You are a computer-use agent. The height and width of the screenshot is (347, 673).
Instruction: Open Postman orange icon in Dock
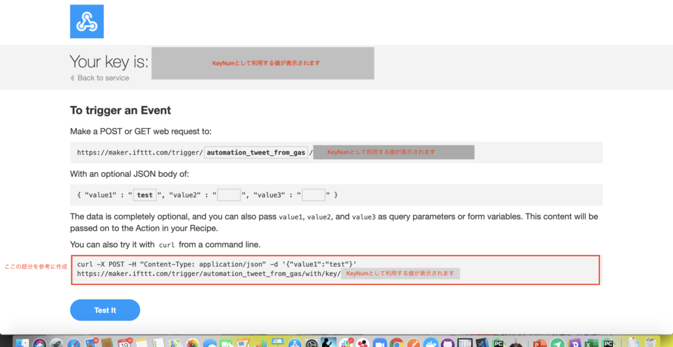(x=413, y=342)
